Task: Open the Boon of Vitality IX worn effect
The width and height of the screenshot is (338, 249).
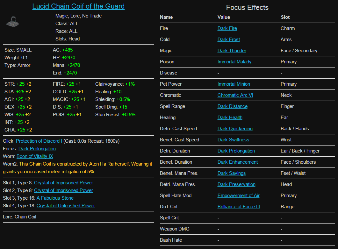Action: [35, 156]
